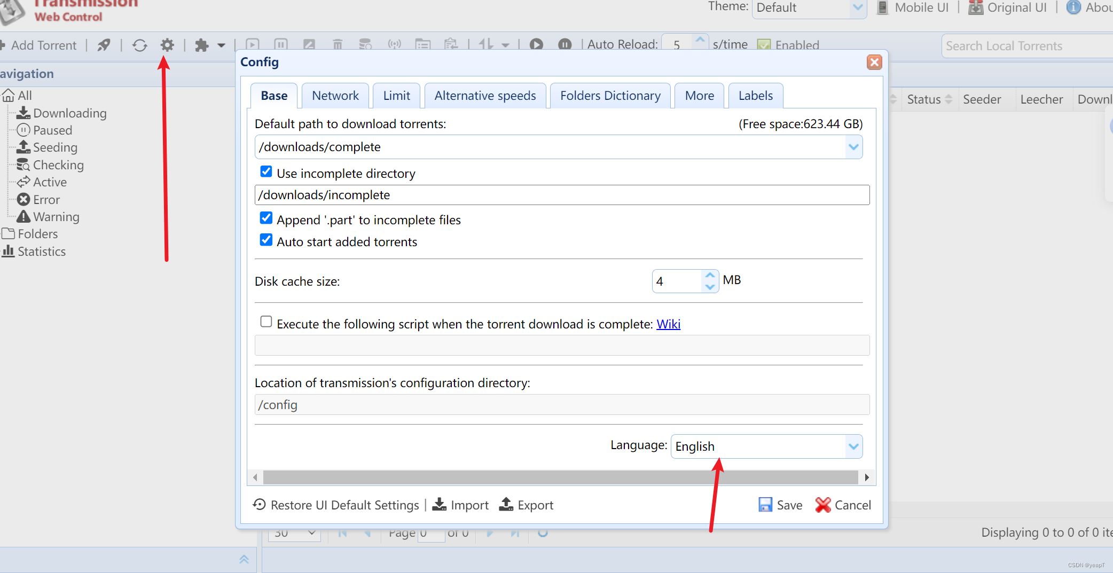The image size is (1113, 573).
Task: Expand the Language dropdown
Action: 853,446
